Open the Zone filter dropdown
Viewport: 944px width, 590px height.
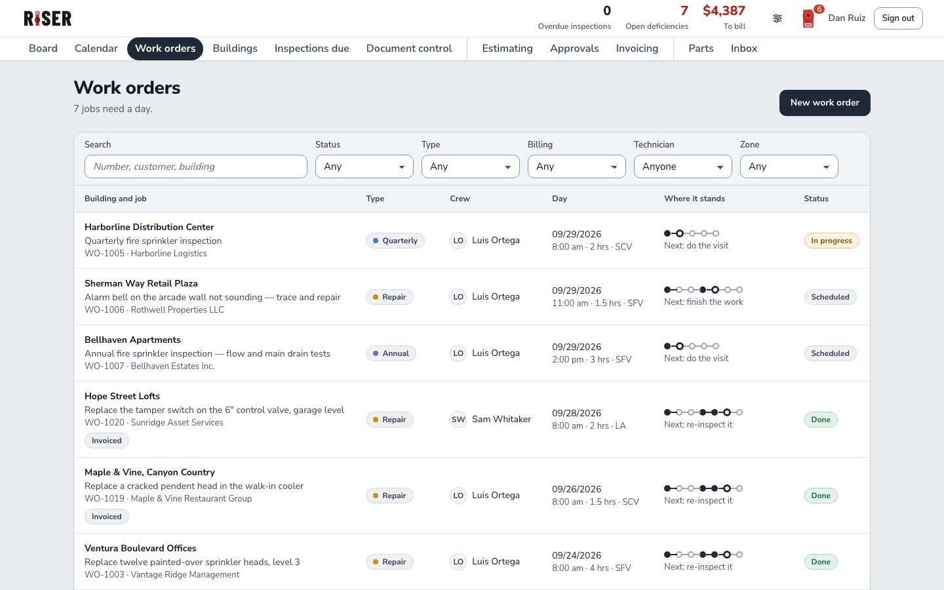pos(789,167)
